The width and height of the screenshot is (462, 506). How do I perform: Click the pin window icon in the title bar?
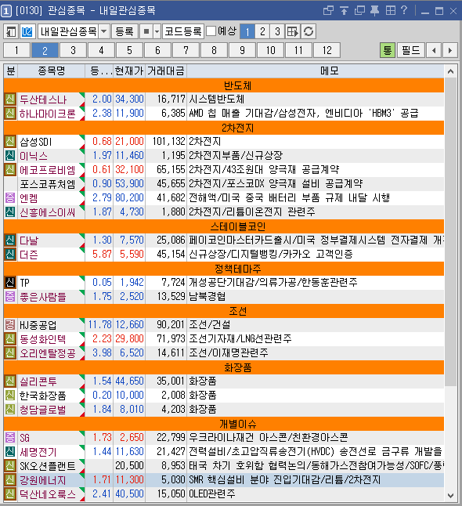click(x=374, y=11)
